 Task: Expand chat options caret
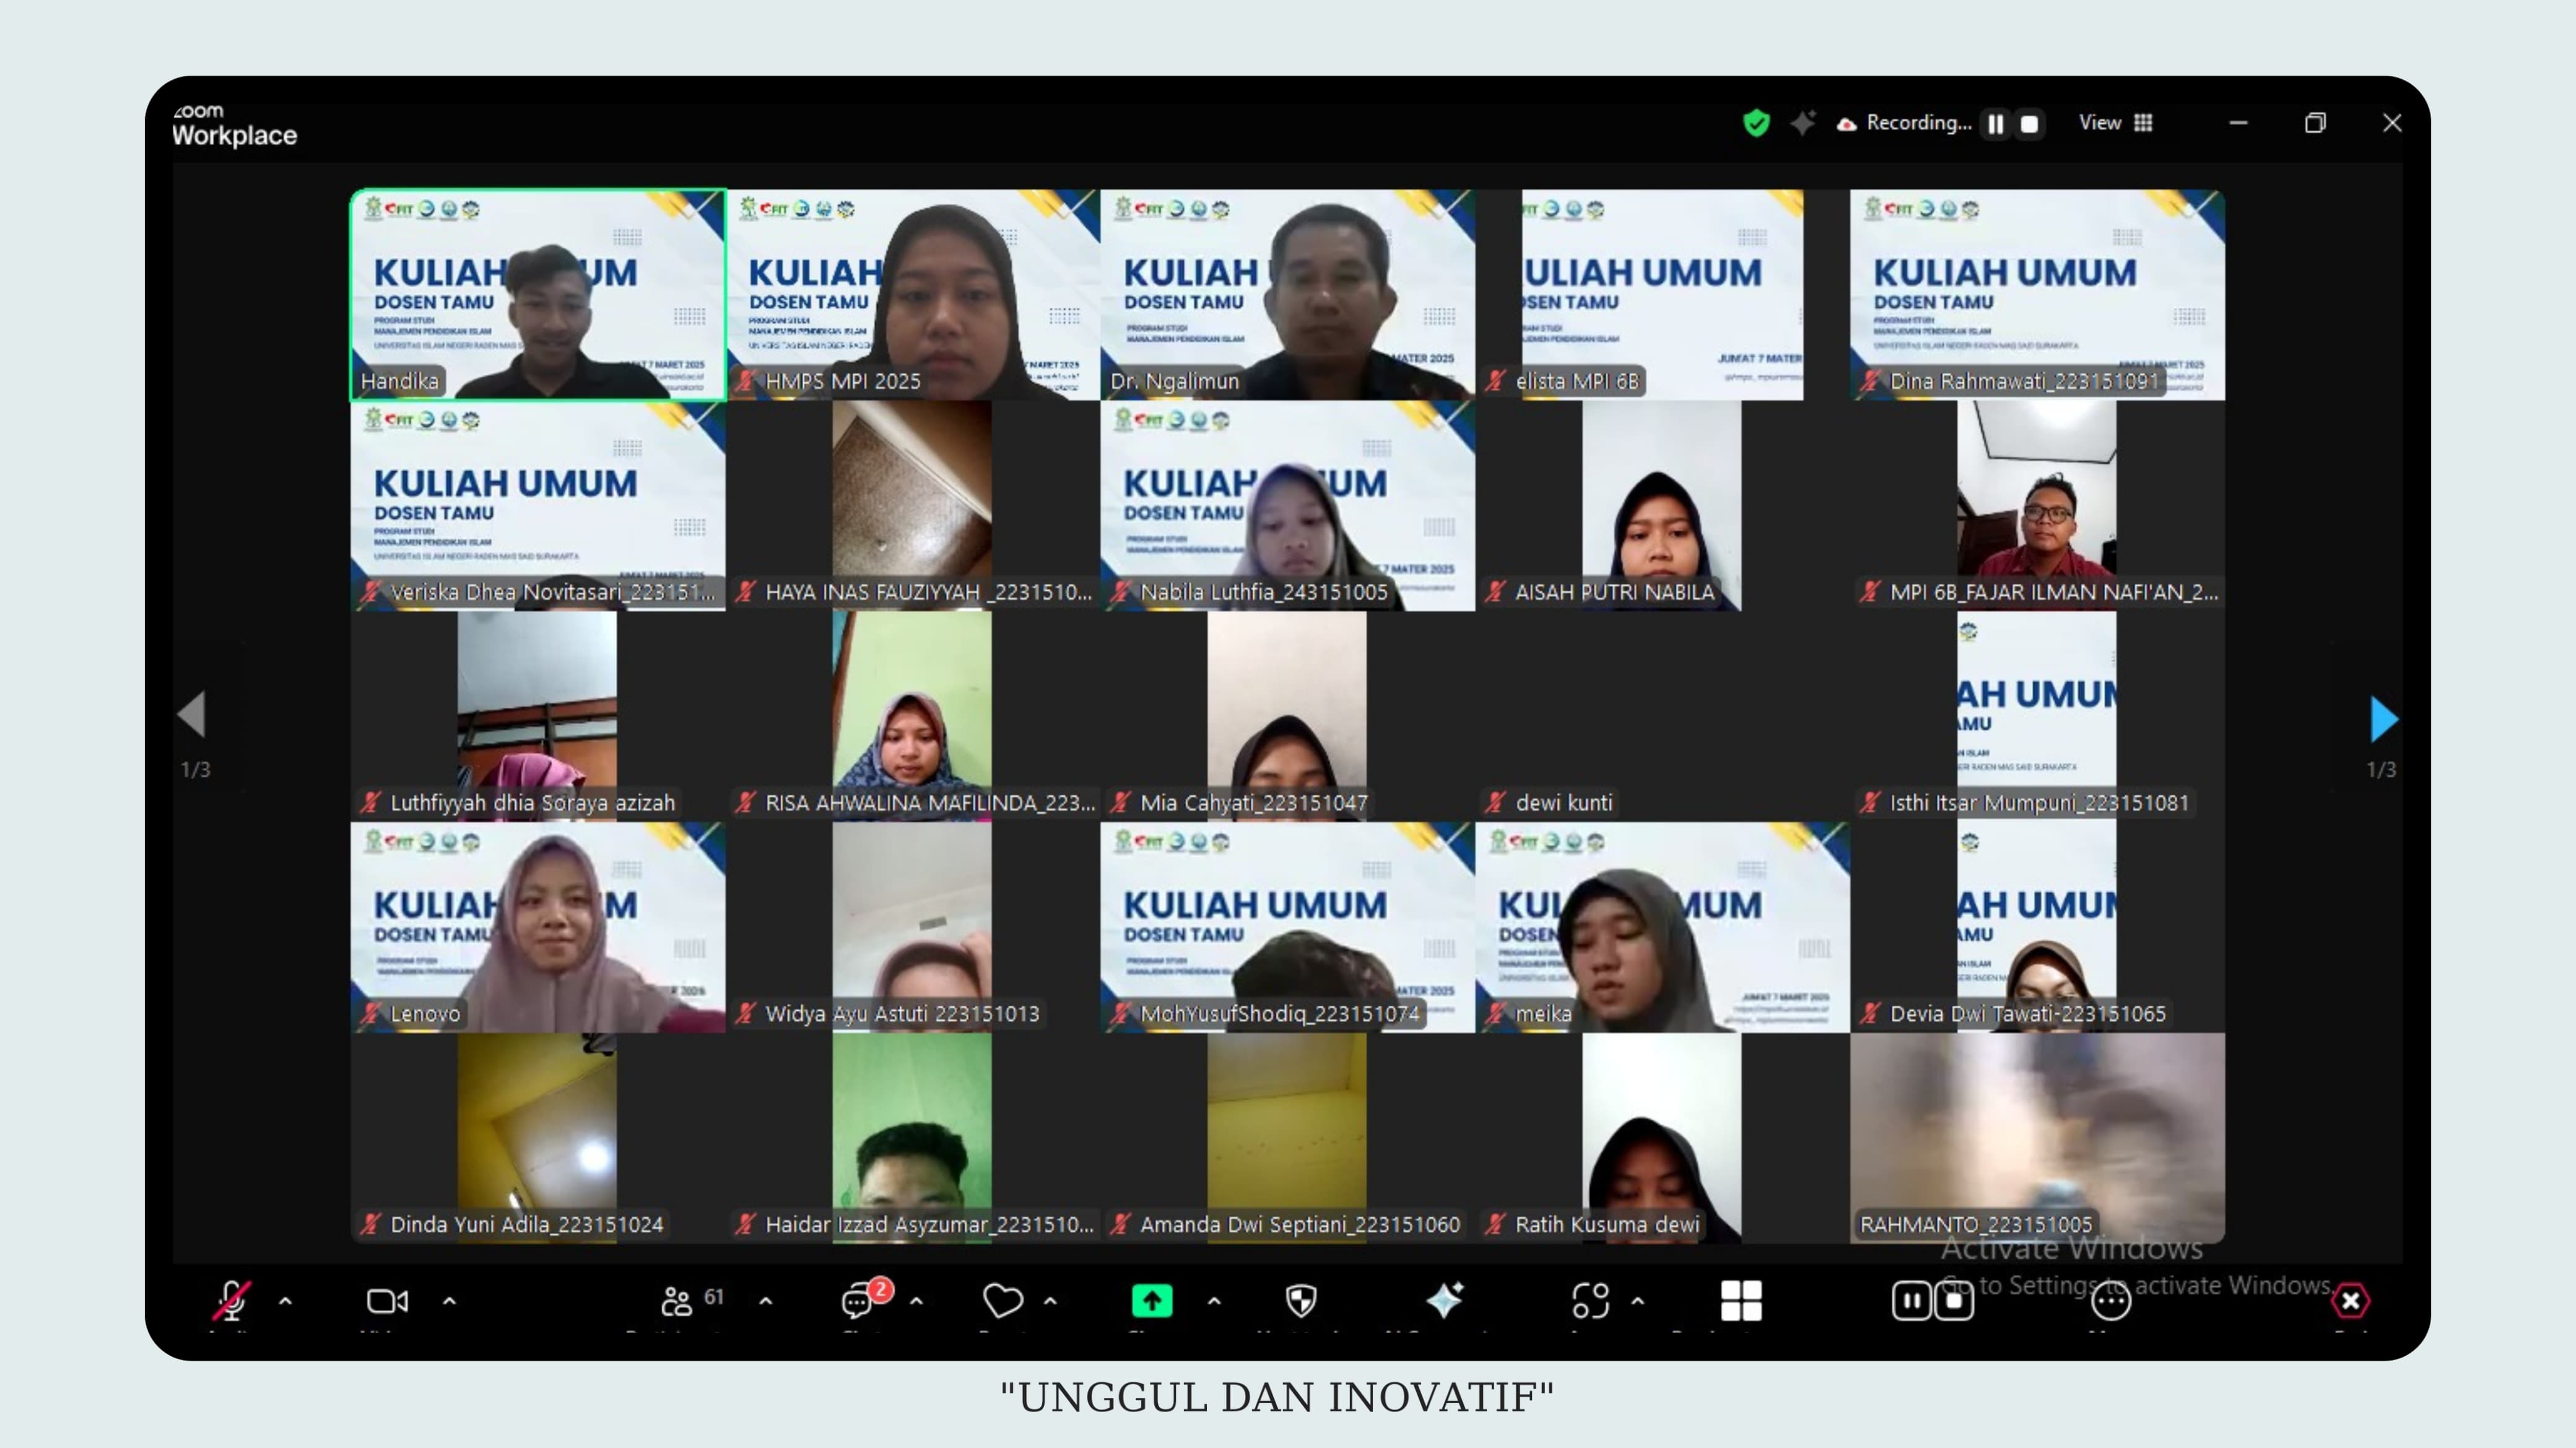[x=916, y=1301]
